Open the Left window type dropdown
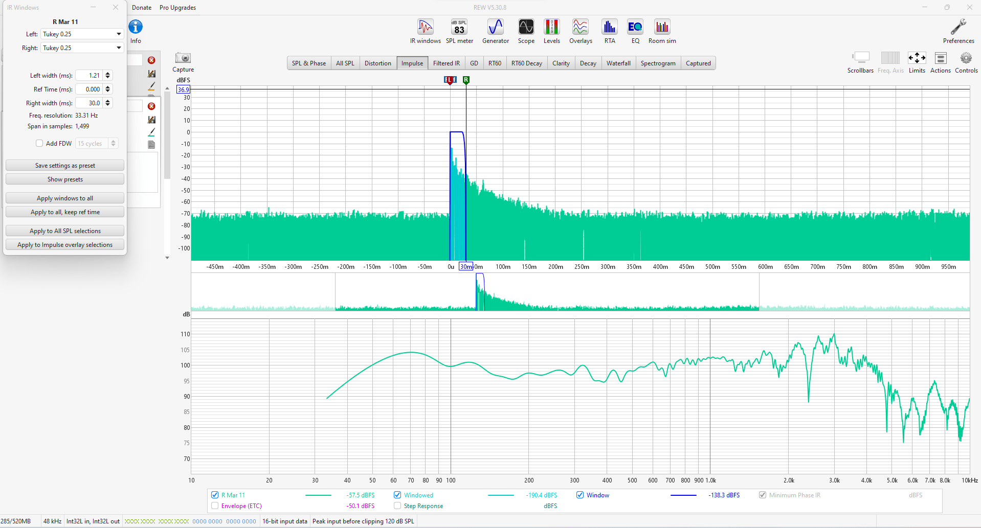 point(82,34)
